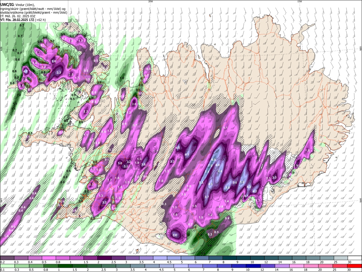Viewport: 362px width, 272px height.
Task: Click the UWC/IG title text
Action: [x=7, y=5]
